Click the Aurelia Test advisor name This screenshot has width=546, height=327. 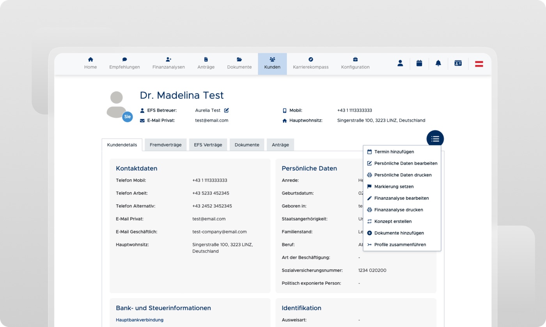208,111
